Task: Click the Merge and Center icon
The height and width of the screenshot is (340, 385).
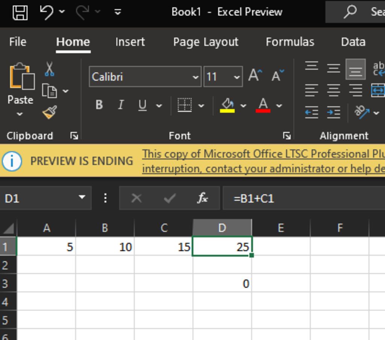Action: pyautogui.click(x=378, y=90)
